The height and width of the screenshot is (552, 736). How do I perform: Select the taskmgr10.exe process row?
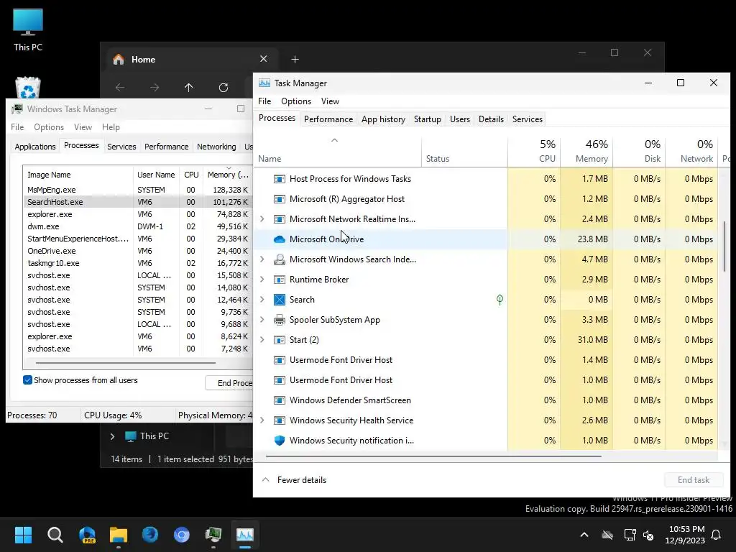point(138,263)
